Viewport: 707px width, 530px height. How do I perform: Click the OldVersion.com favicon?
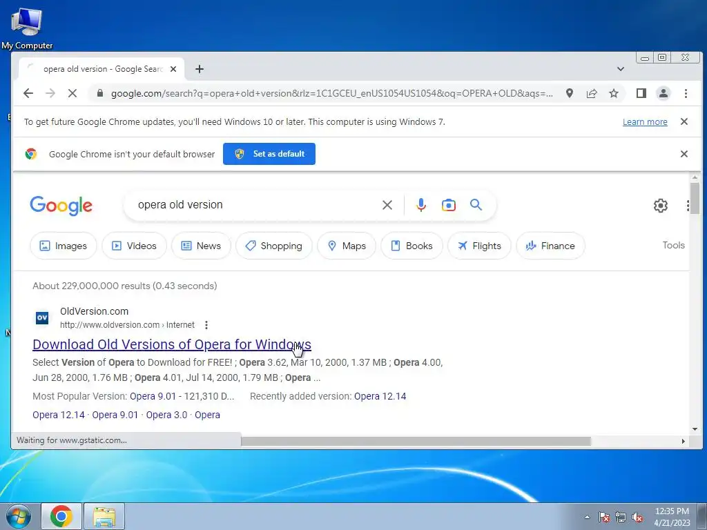42,317
